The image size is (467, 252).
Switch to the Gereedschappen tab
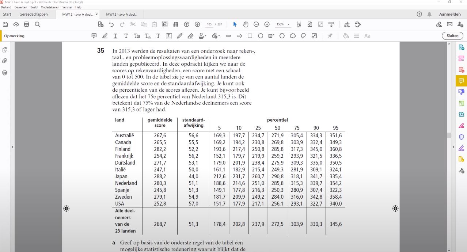point(34,14)
